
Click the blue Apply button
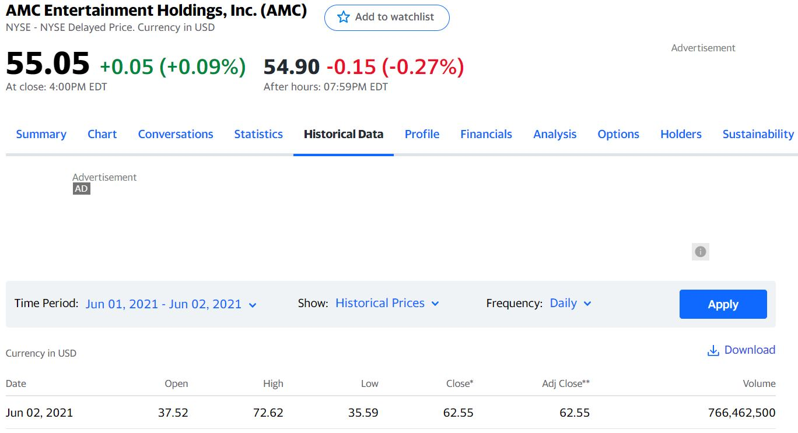[x=723, y=304]
